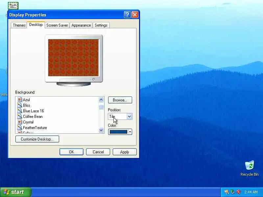Select the Desktop tab

click(x=36, y=25)
